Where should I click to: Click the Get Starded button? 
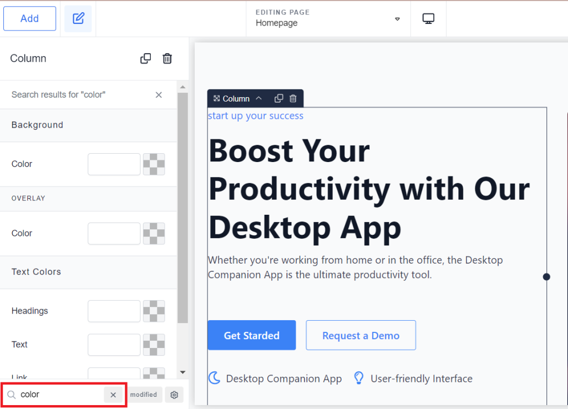click(252, 335)
